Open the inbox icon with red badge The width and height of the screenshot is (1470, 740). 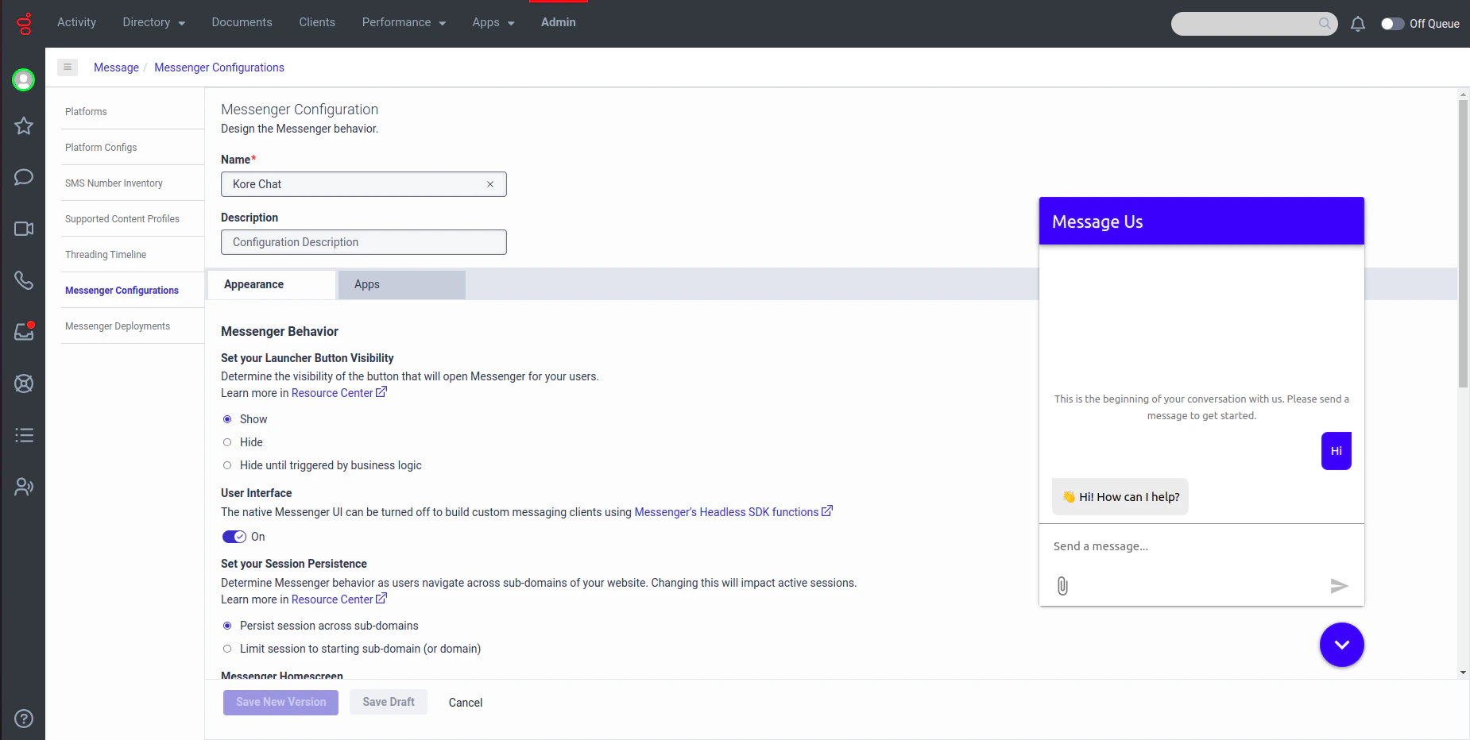[23, 332]
